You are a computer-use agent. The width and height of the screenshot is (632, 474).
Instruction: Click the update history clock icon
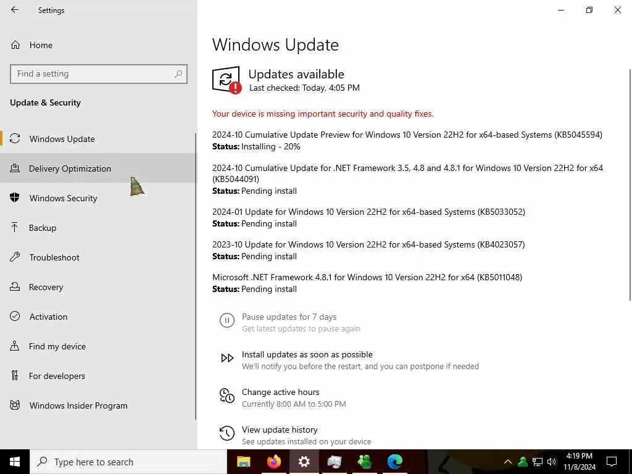(x=227, y=433)
